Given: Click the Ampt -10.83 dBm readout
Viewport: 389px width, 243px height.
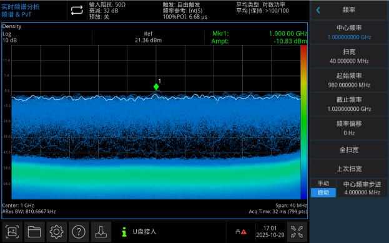Looking at the screenshot, I should point(260,41).
